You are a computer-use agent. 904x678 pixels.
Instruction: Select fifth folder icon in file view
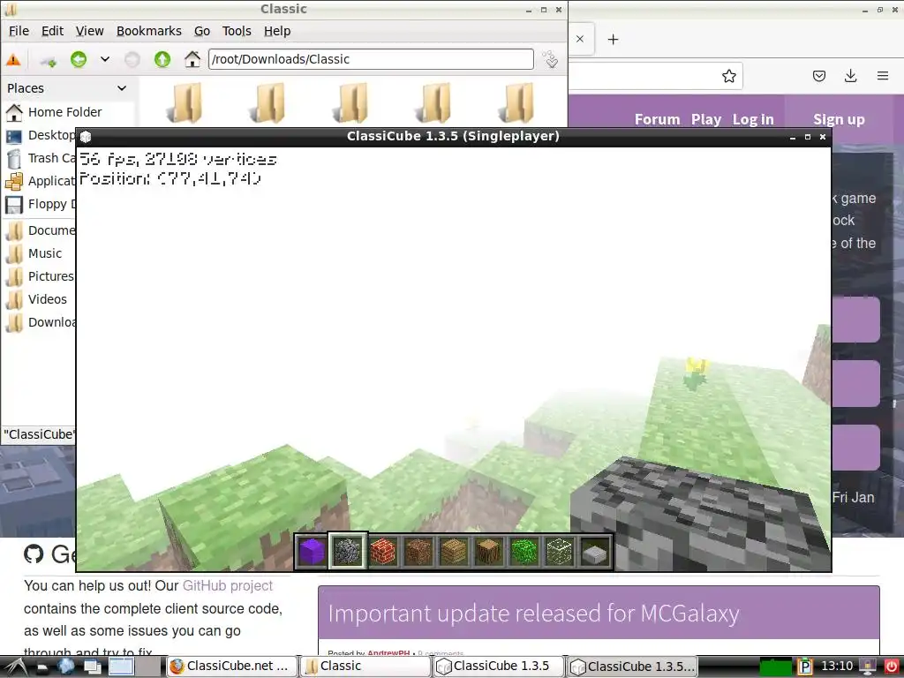(516, 103)
